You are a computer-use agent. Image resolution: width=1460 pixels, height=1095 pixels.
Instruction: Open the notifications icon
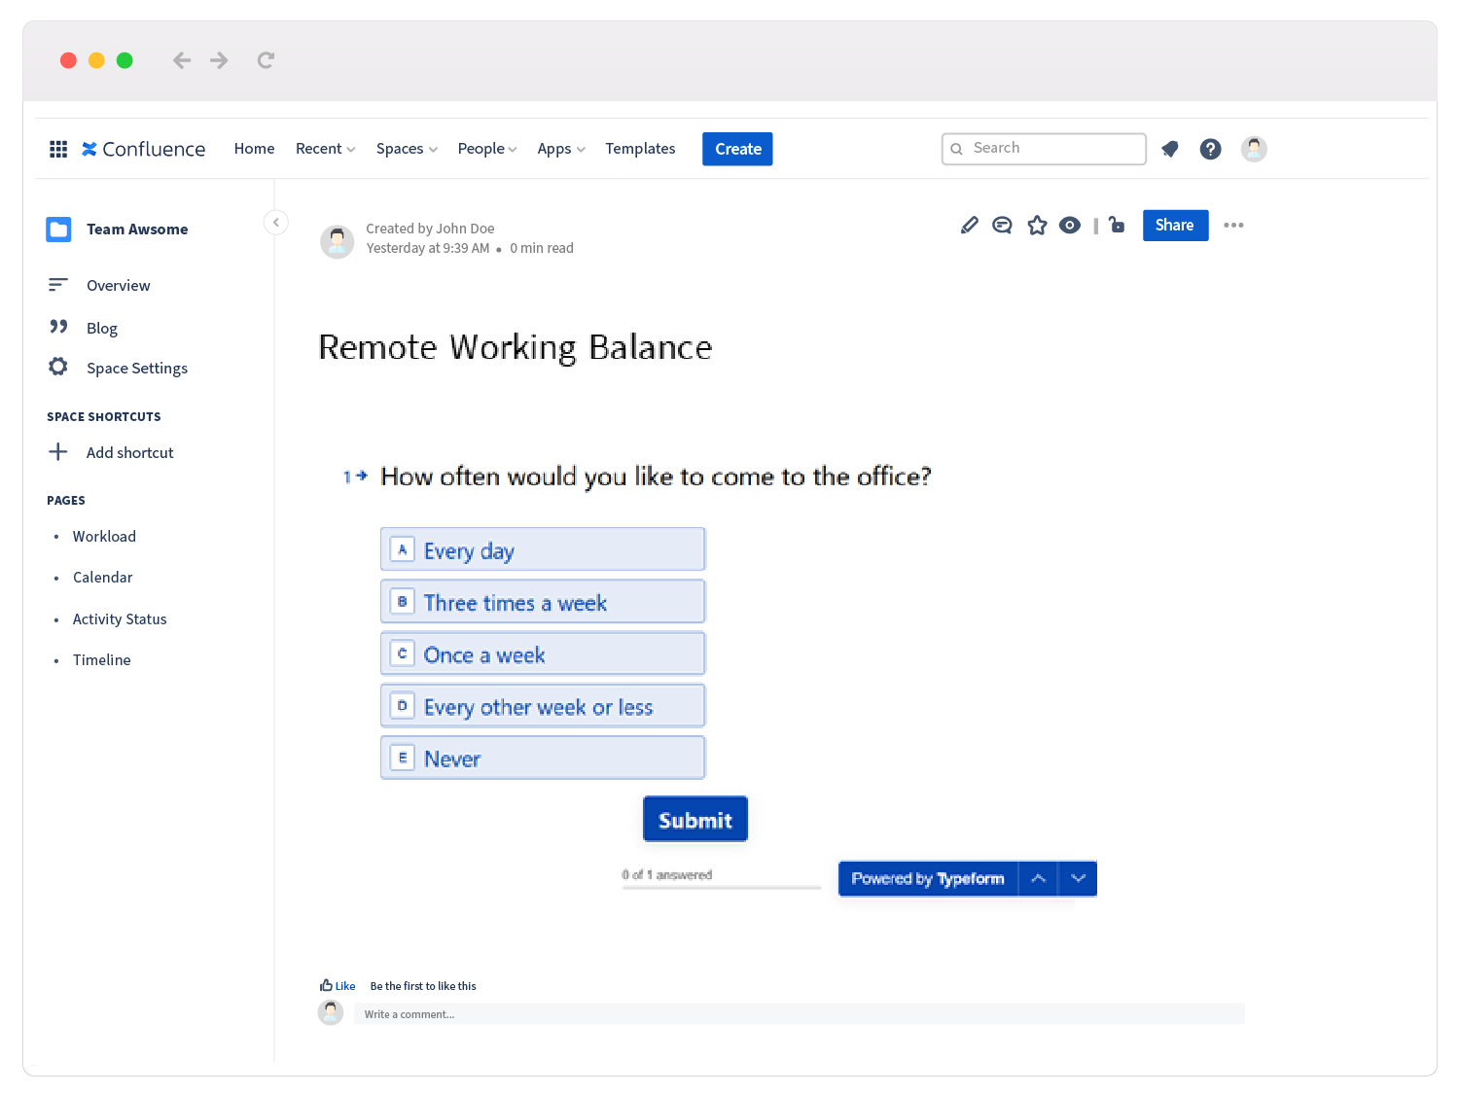coord(1170,149)
